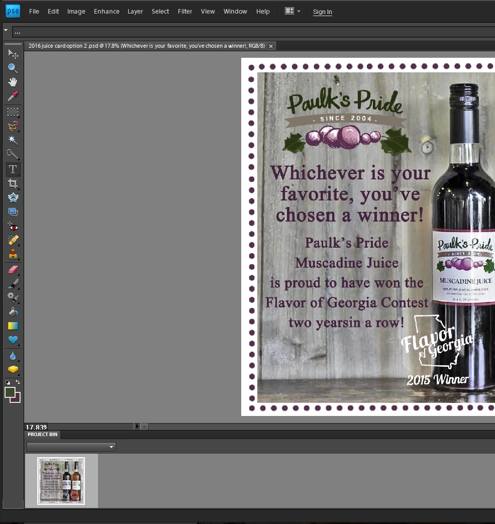
Task: Select the Horizontal Type tool
Action: click(x=13, y=169)
